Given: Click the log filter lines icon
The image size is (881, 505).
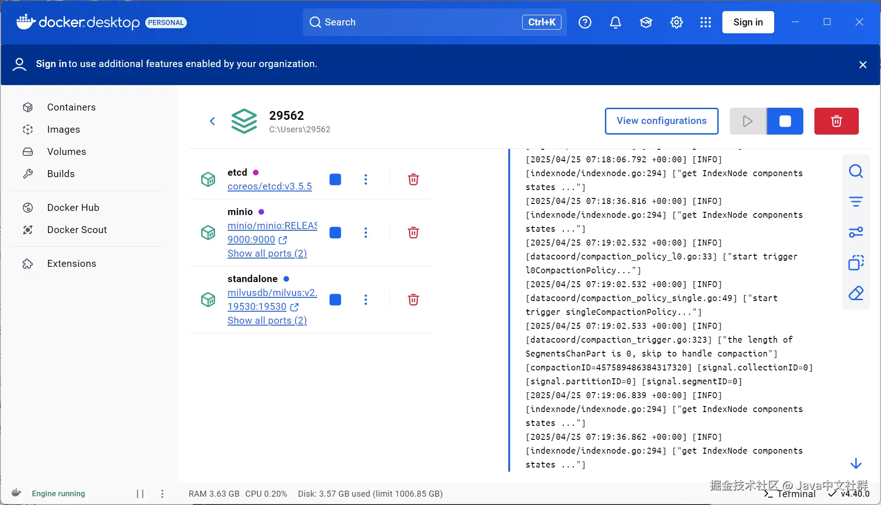Looking at the screenshot, I should coord(856,202).
